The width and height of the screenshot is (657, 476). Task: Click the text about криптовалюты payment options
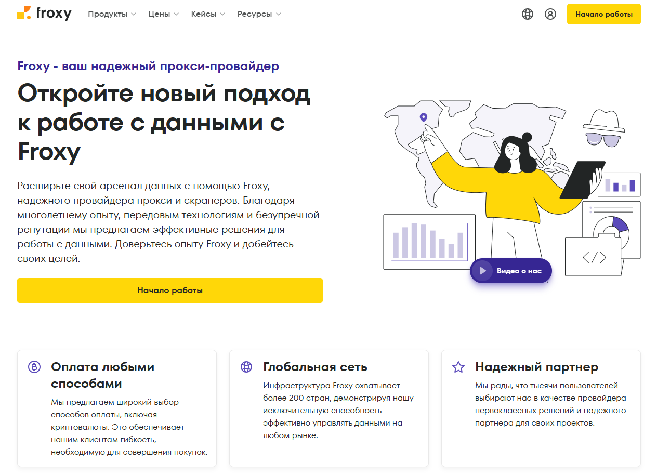point(129,427)
